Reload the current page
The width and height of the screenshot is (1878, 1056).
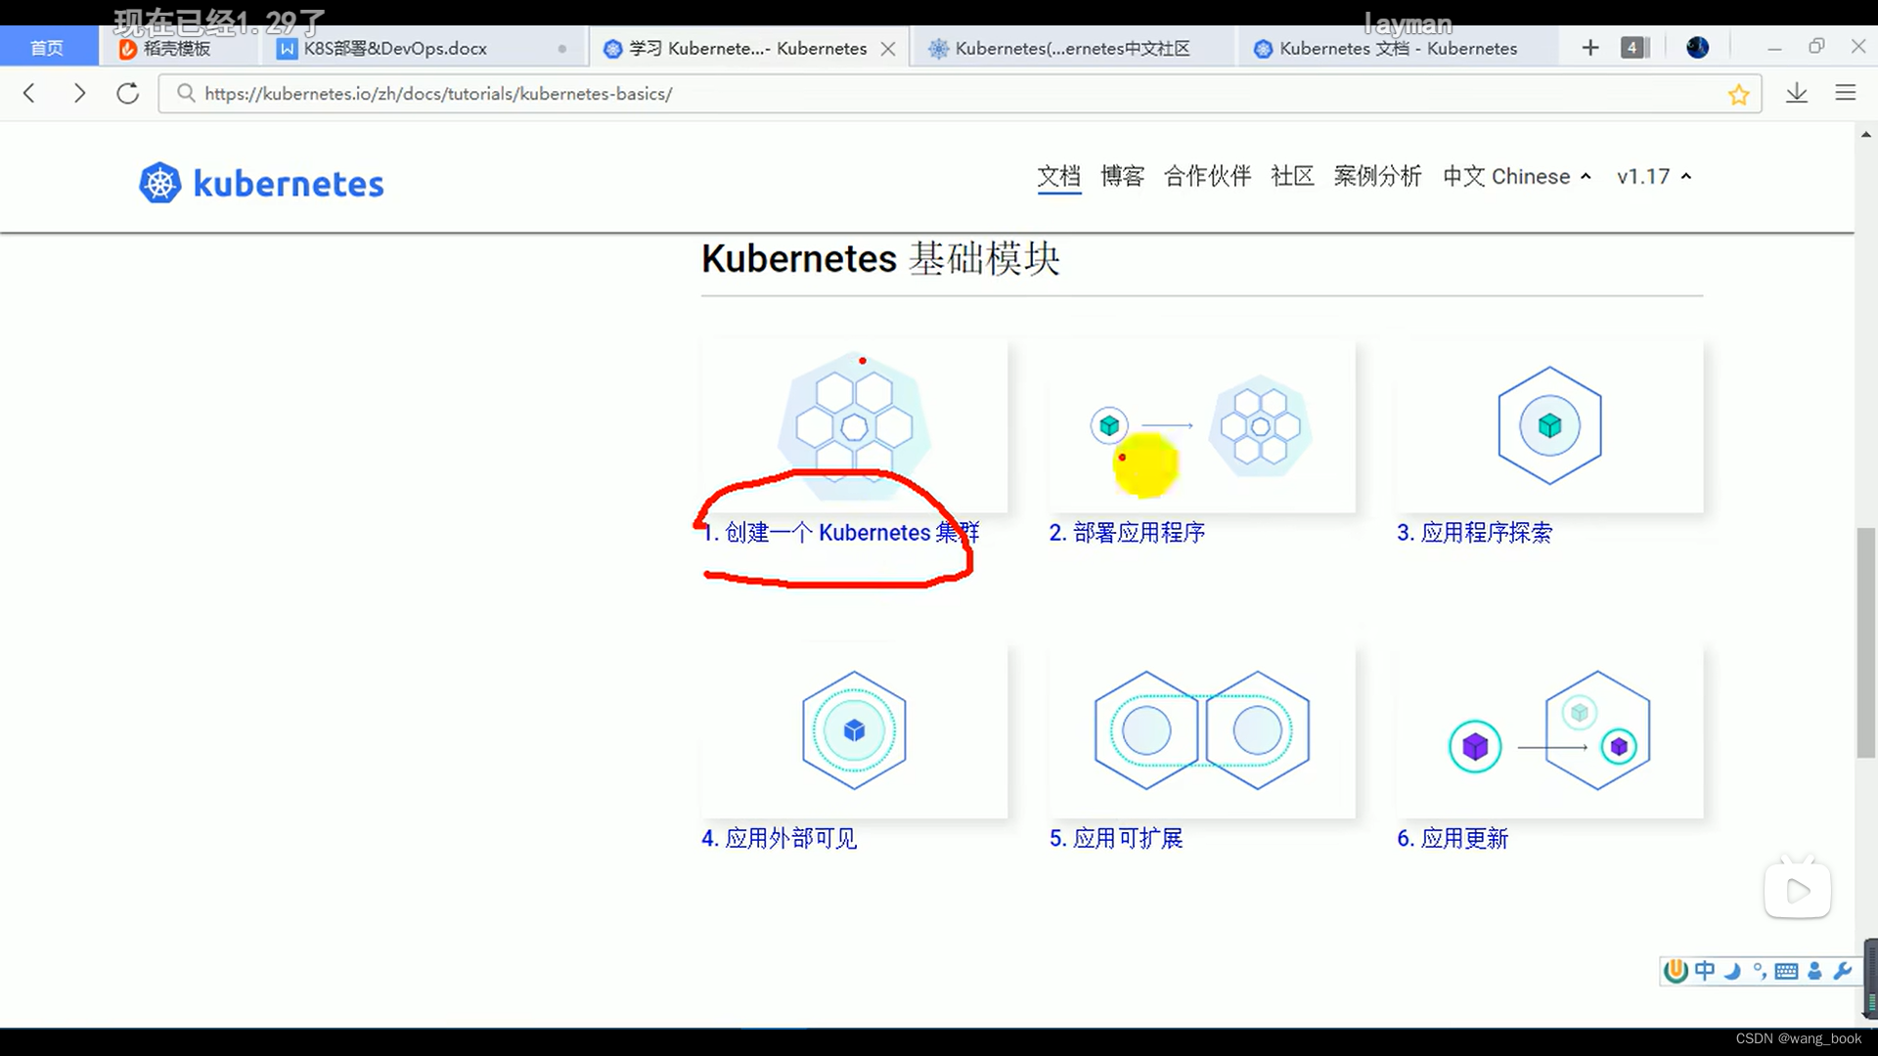[x=127, y=93]
